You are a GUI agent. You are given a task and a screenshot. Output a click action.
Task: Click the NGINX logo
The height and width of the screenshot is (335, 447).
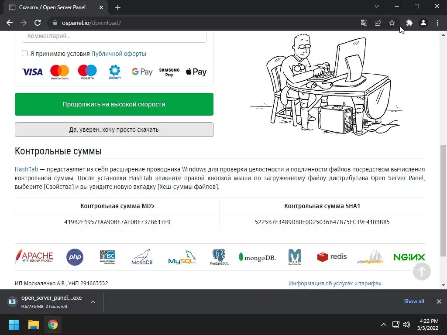[x=409, y=257]
